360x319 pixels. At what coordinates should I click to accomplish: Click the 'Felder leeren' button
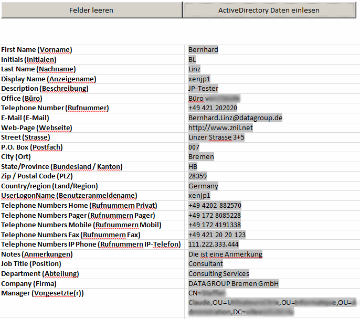91,10
